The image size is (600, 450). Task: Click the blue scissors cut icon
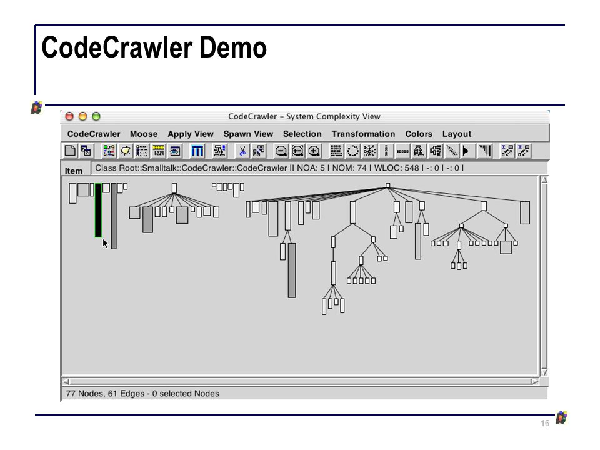click(x=242, y=151)
